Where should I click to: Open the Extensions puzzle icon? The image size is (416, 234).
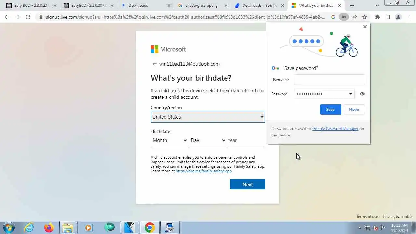coord(377,17)
